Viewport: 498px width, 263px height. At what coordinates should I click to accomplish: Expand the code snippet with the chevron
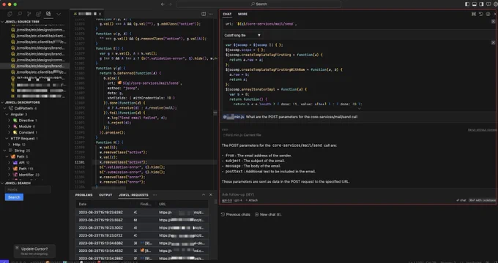[x=359, y=109]
